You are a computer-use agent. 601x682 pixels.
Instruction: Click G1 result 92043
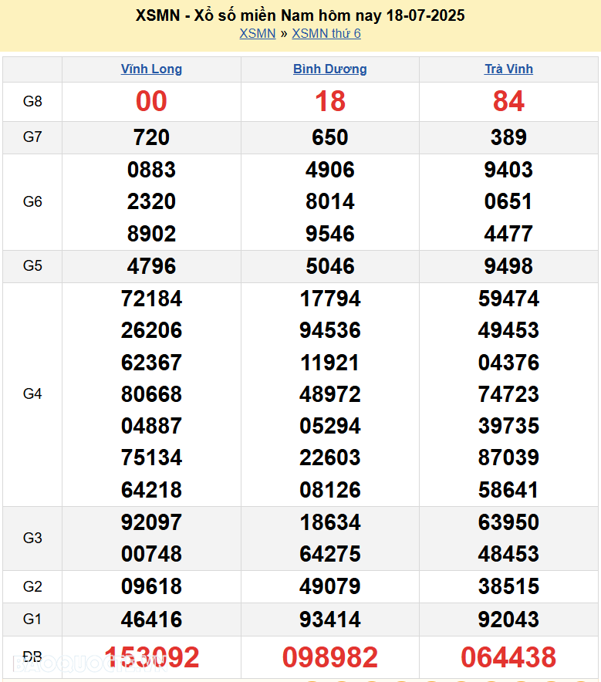(508, 620)
